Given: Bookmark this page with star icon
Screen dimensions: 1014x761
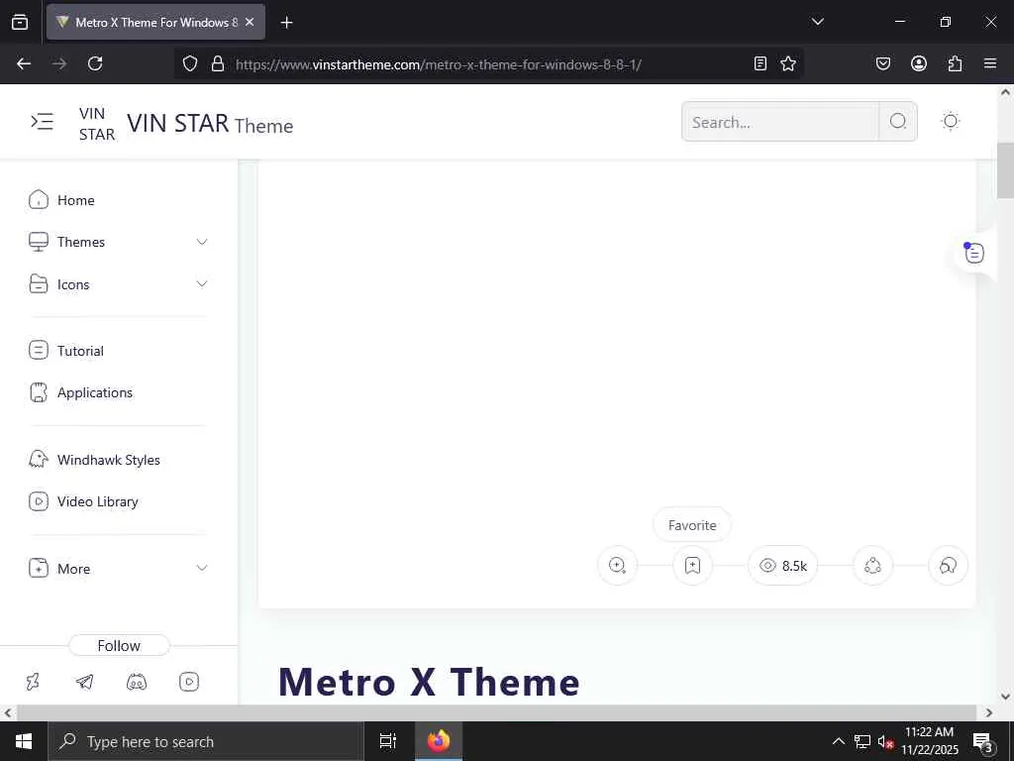Looking at the screenshot, I should [787, 63].
